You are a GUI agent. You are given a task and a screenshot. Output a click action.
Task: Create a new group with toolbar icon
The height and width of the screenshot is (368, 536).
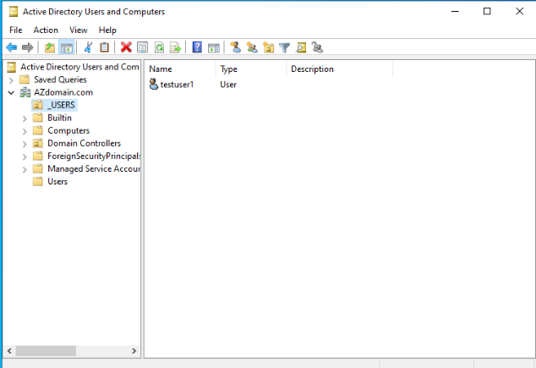(x=252, y=47)
